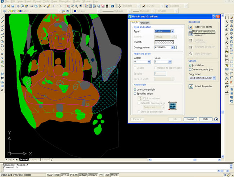Click the hatch origin preview image

click(173, 106)
